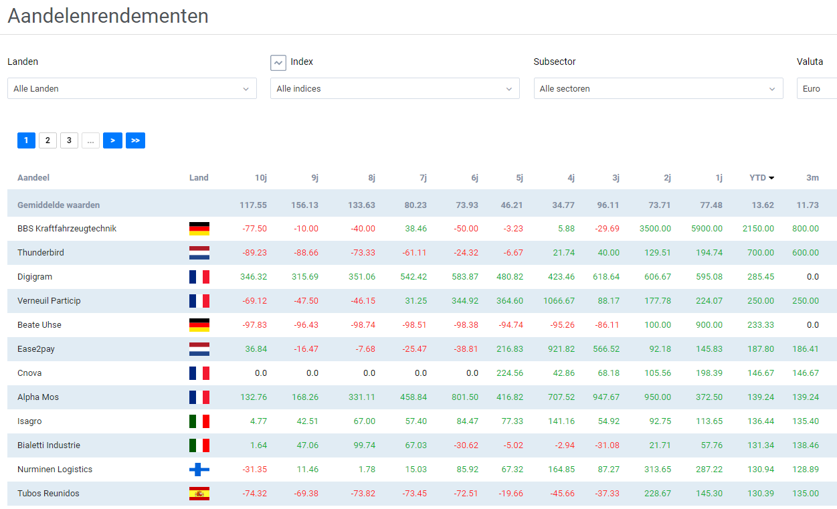This screenshot has height=509, width=837.
Task: Open Thunderbird stock
Action: point(41,253)
